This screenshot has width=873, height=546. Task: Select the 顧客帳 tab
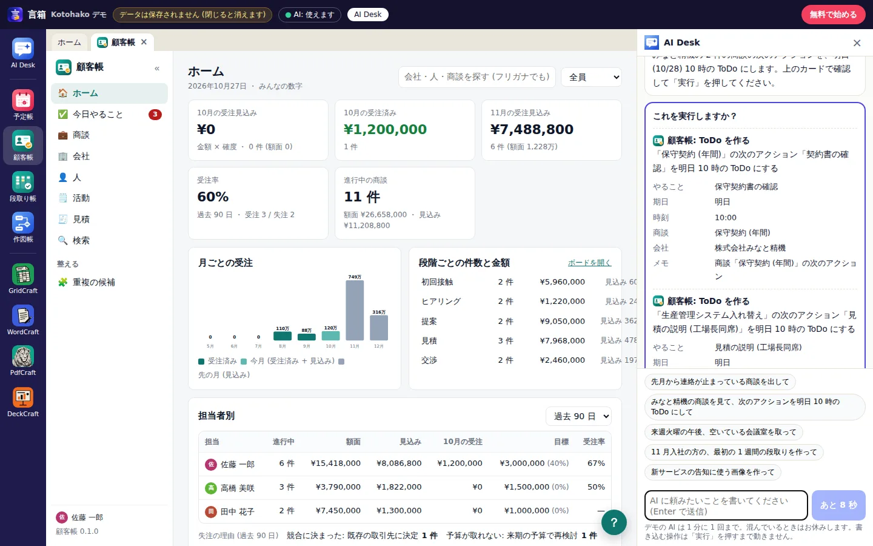tap(122, 42)
